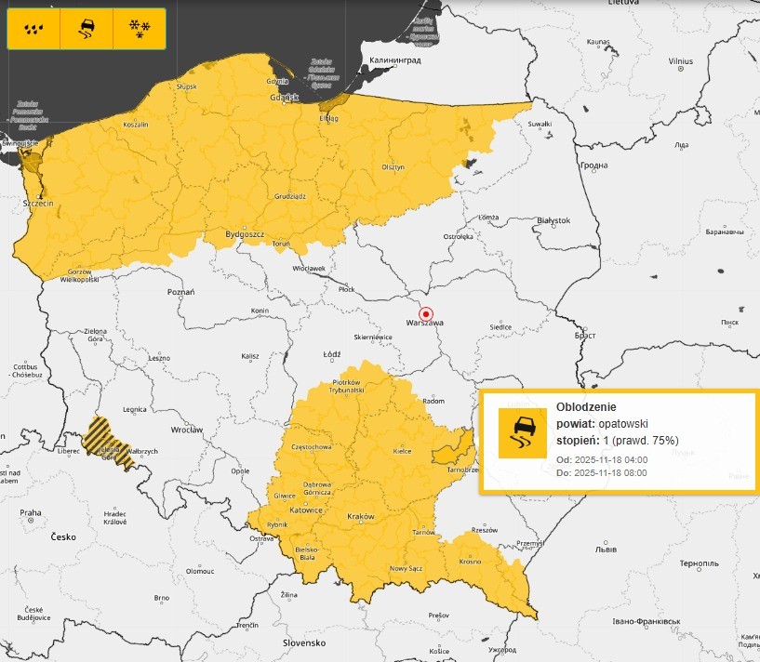This screenshot has width=760, height=662.
Task: Click the Krosno warning area
Action: [470, 563]
